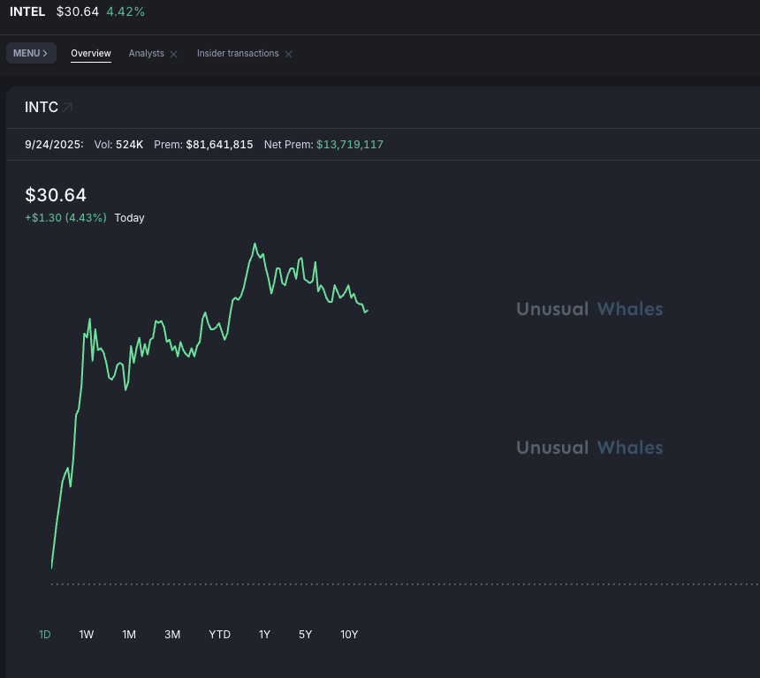Click the green Net Prem value
This screenshot has width=760, height=678.
click(x=350, y=144)
